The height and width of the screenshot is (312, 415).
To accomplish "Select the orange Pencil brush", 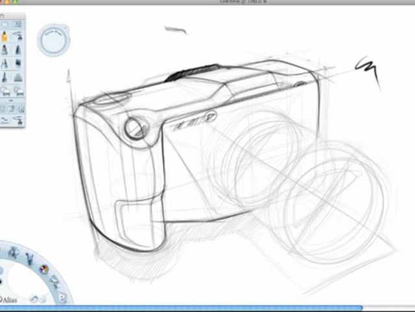I will pos(5,36).
